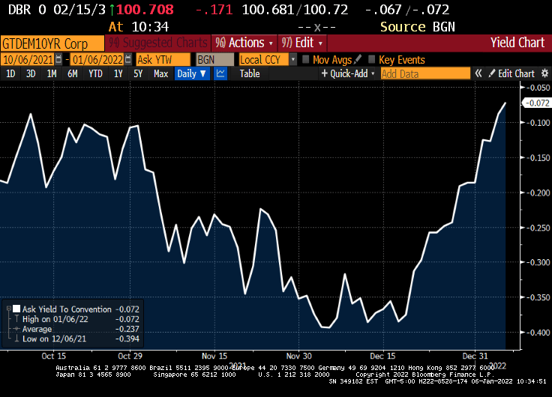Select the YTD time range

95,73
